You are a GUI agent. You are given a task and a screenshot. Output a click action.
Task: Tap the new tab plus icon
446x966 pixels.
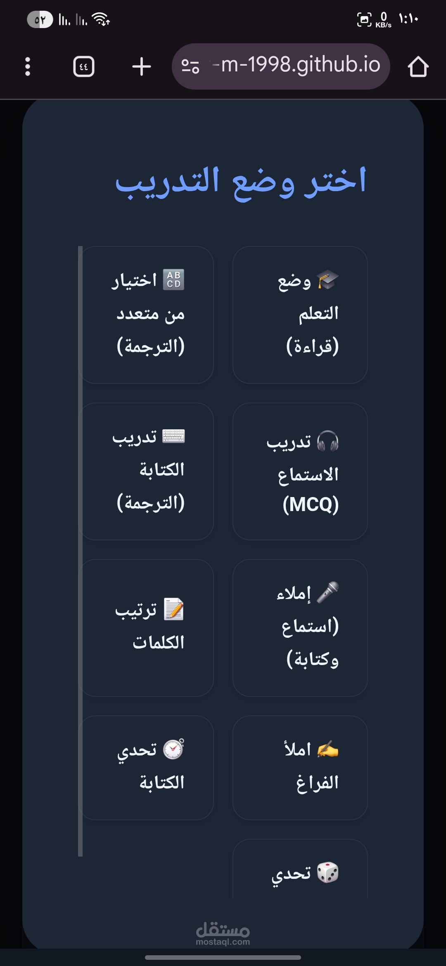pyautogui.click(x=142, y=66)
